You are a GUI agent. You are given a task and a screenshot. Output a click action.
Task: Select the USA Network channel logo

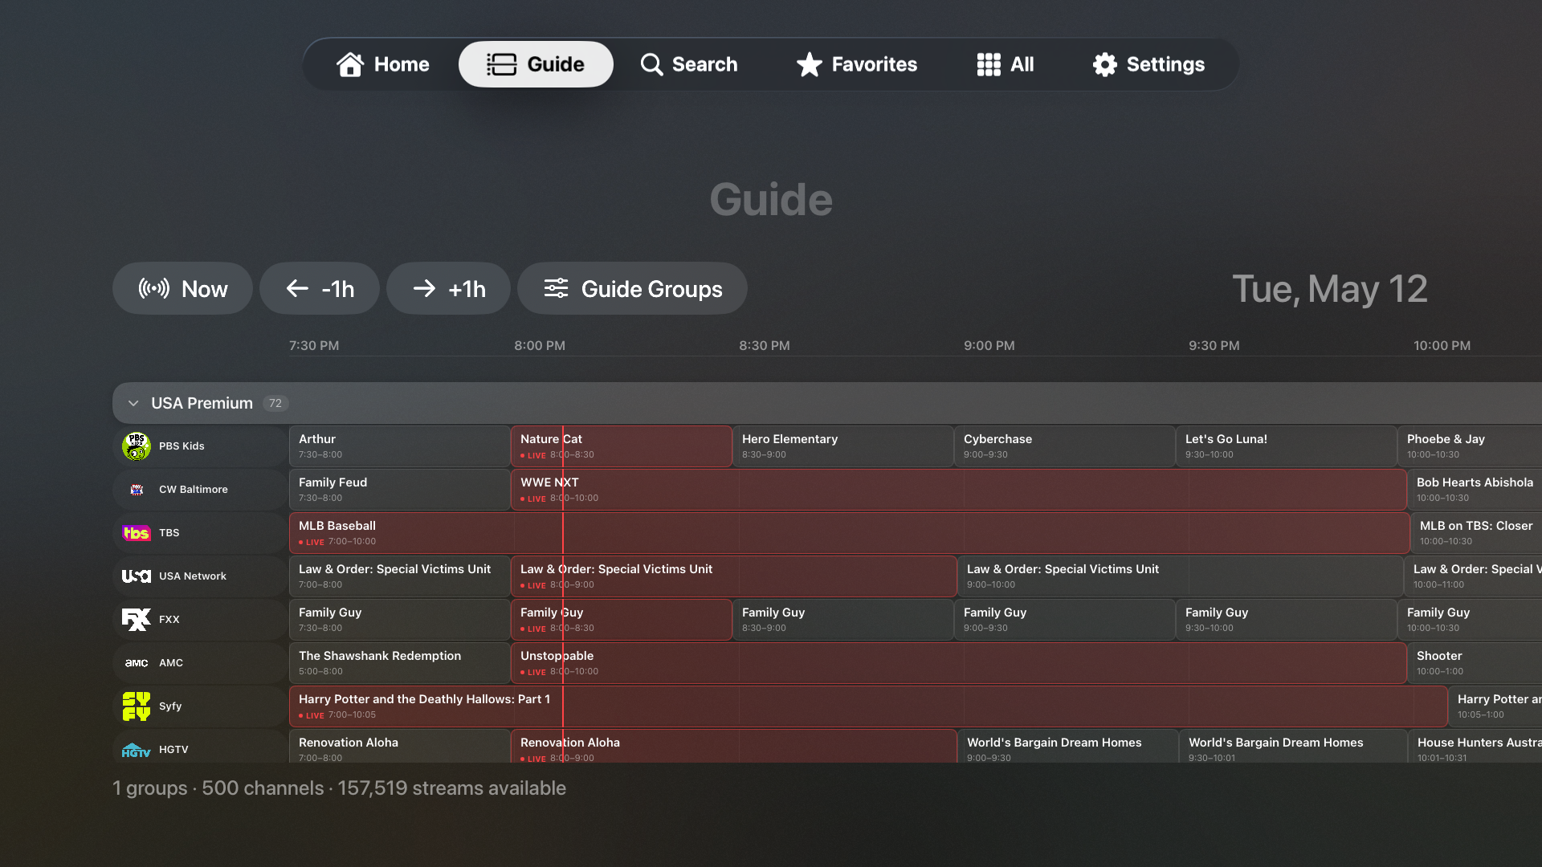[137, 576]
